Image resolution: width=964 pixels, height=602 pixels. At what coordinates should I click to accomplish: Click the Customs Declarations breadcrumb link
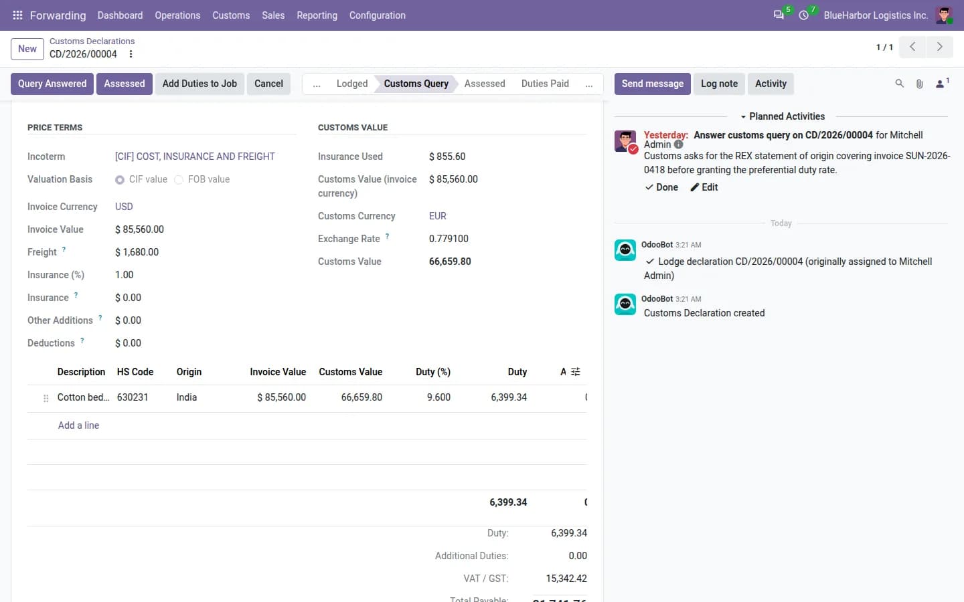(x=92, y=41)
